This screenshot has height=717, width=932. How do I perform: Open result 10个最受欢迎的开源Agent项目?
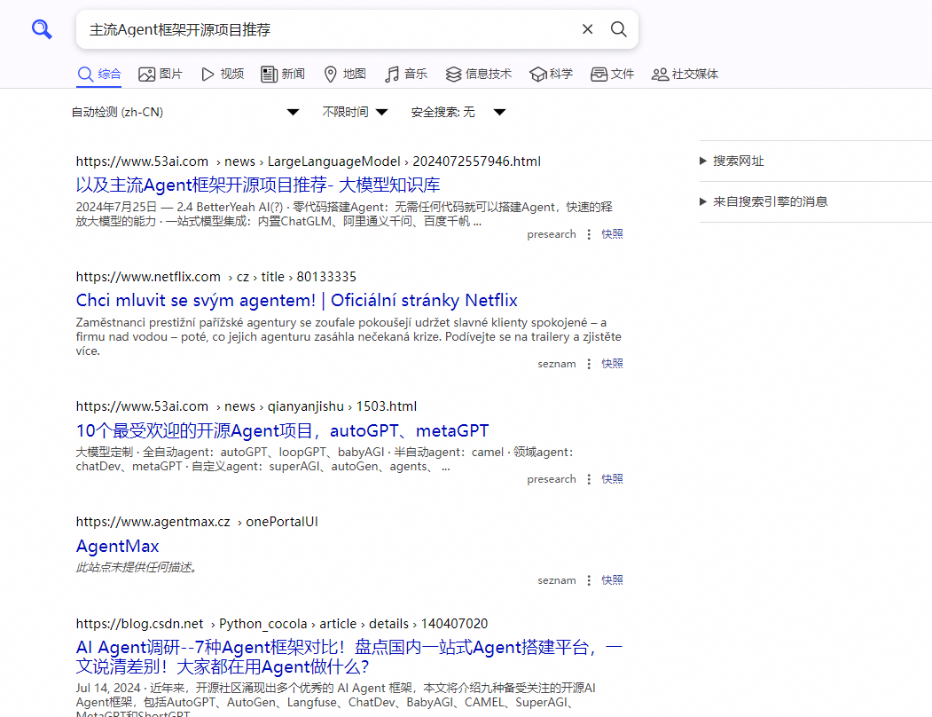point(282,430)
